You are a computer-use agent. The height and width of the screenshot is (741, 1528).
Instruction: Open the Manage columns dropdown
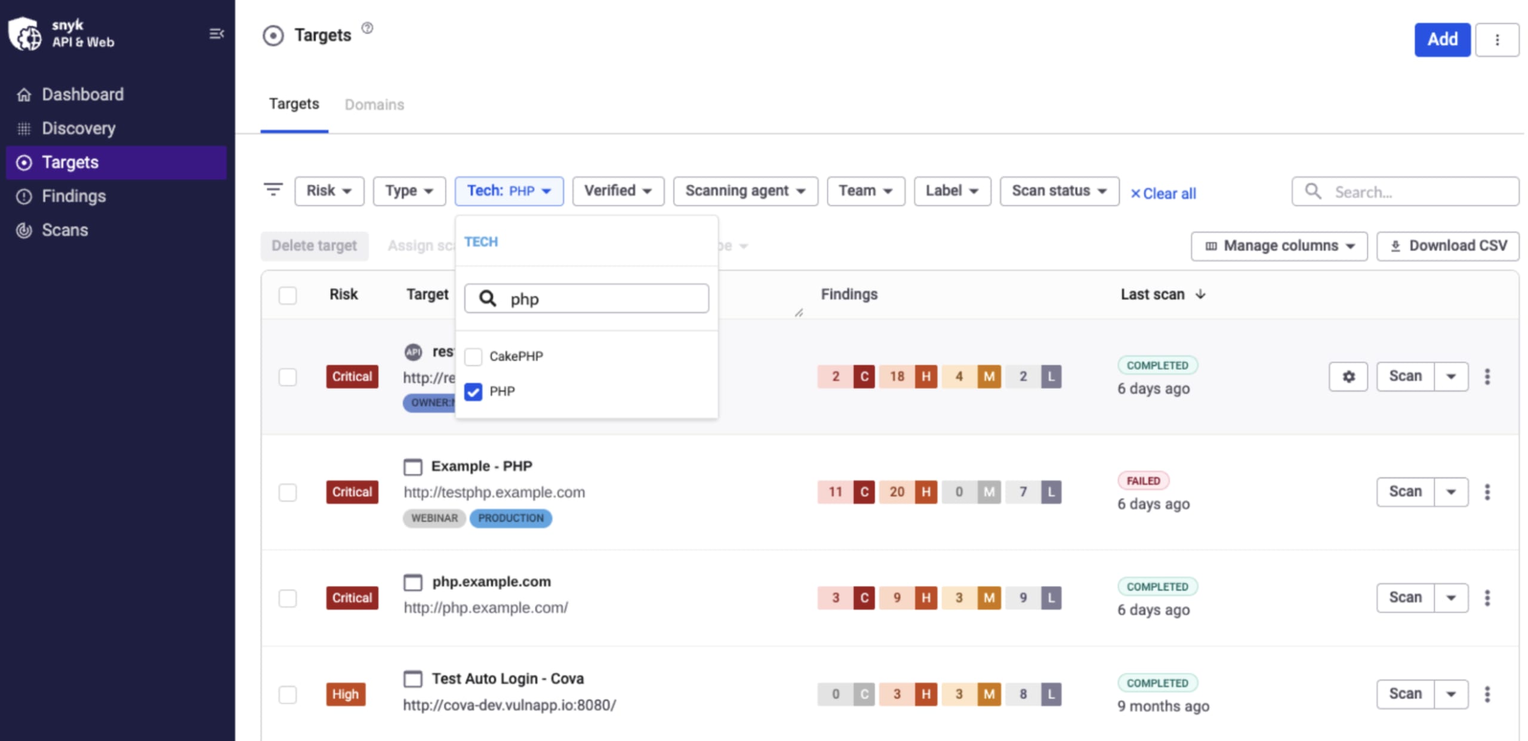point(1279,246)
